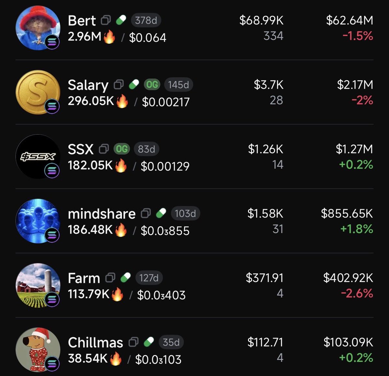Image resolution: width=389 pixels, height=376 pixels.
Task: Open the gold Salary coin avatar
Action: click(38, 92)
